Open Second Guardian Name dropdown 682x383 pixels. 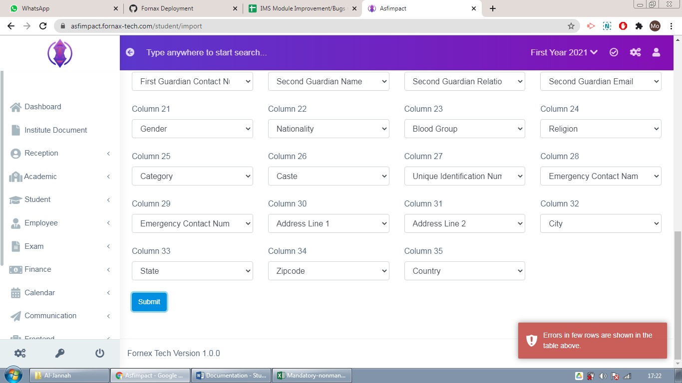point(329,81)
